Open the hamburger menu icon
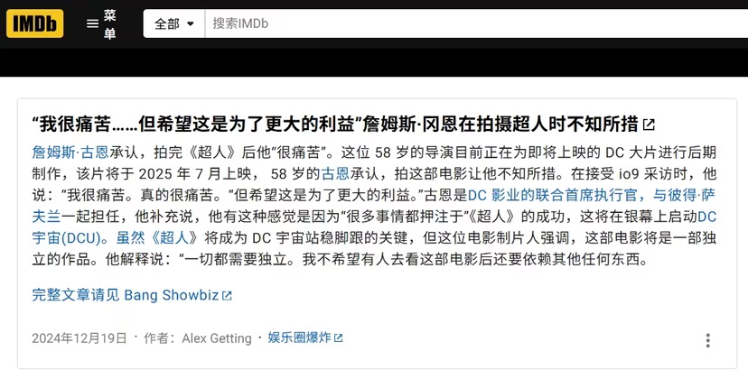 92,23
